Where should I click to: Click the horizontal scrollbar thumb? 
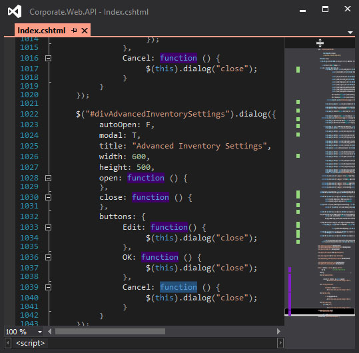coord(110,331)
